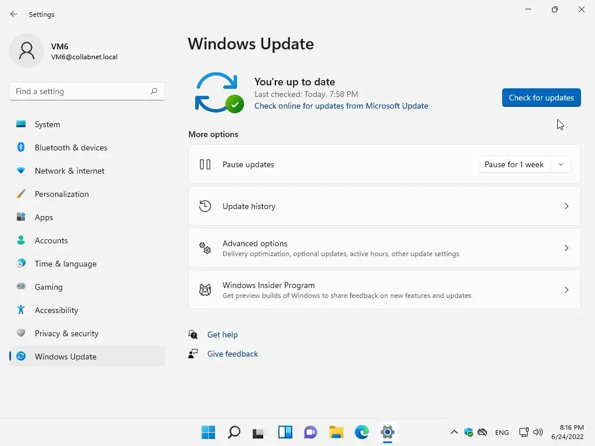The height and width of the screenshot is (446, 595).
Task: Click the Accounts person icon
Action: [x=21, y=240]
